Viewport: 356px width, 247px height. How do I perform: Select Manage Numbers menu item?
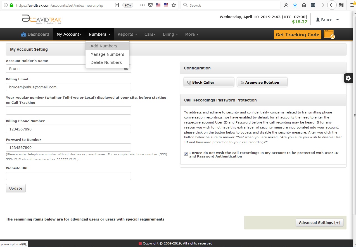(x=107, y=54)
